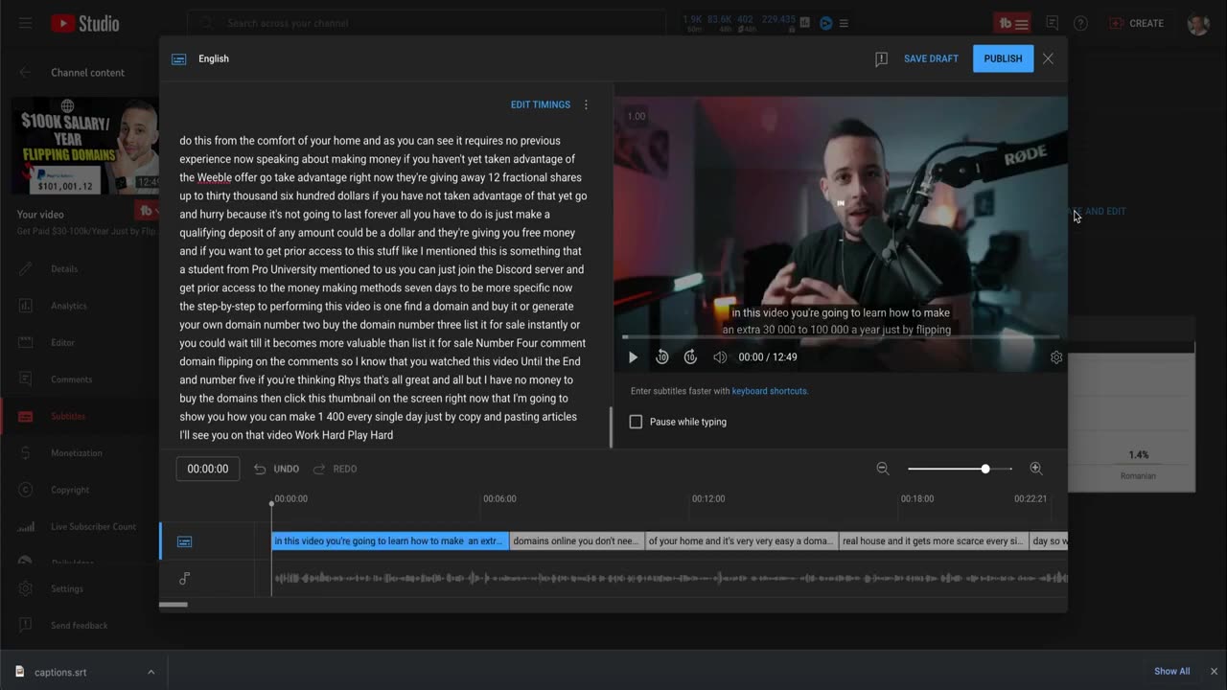Click the SAVE DRAFT button
Image resolution: width=1227 pixels, height=690 pixels.
pos(931,58)
